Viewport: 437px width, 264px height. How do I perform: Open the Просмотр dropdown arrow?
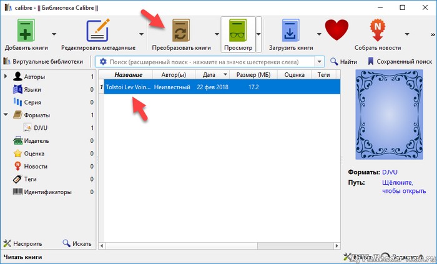(258, 34)
